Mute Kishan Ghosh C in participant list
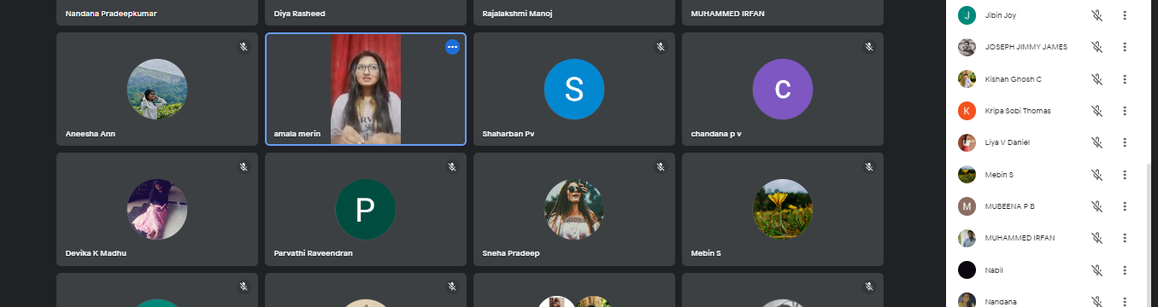 pos(1096,79)
